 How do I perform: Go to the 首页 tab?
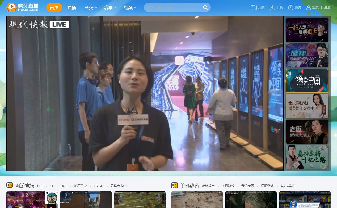point(54,8)
